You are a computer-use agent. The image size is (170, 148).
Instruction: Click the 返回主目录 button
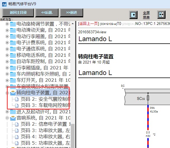click(18, 13)
